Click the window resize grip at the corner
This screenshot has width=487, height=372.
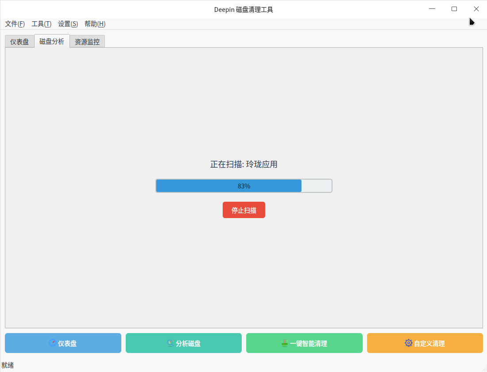(x=484, y=369)
